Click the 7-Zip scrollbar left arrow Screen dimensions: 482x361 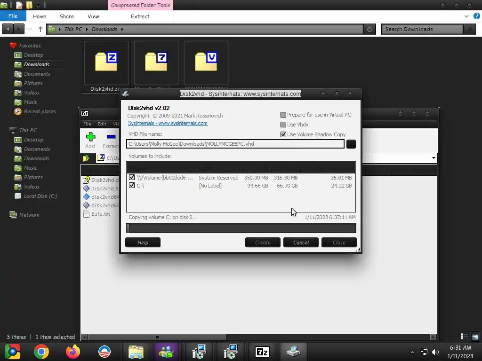84,337
